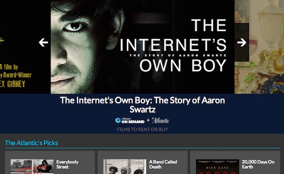Screen dimensions: 284x174
Task: Open the Everybody Street thumbnail
Action: pyautogui.click(x=32, y=167)
